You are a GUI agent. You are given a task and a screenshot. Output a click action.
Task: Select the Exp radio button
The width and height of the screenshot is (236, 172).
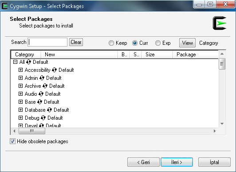pyautogui.click(x=158, y=43)
